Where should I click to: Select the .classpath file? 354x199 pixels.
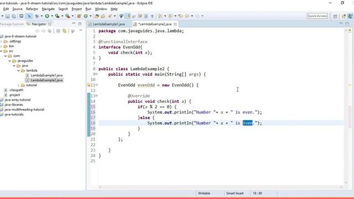tap(16, 90)
